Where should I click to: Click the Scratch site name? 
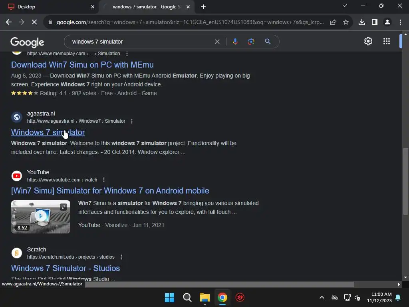coord(36,249)
